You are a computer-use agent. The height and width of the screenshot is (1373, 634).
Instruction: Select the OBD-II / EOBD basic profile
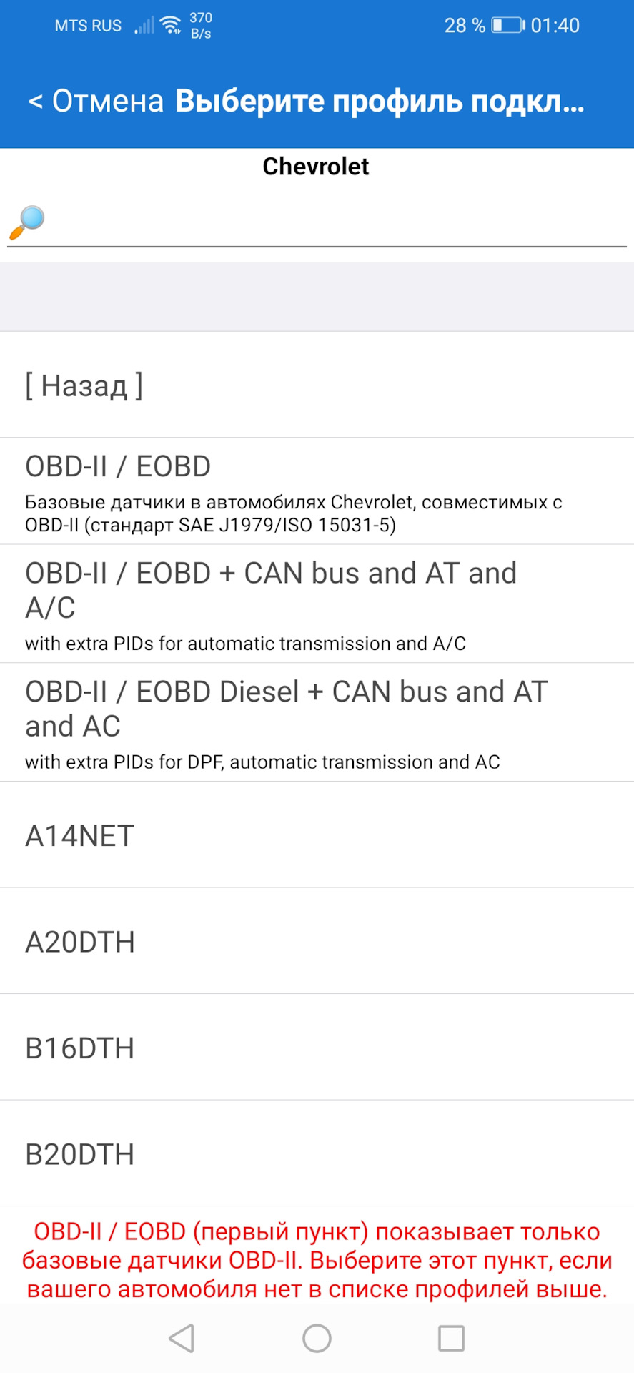[x=317, y=492]
